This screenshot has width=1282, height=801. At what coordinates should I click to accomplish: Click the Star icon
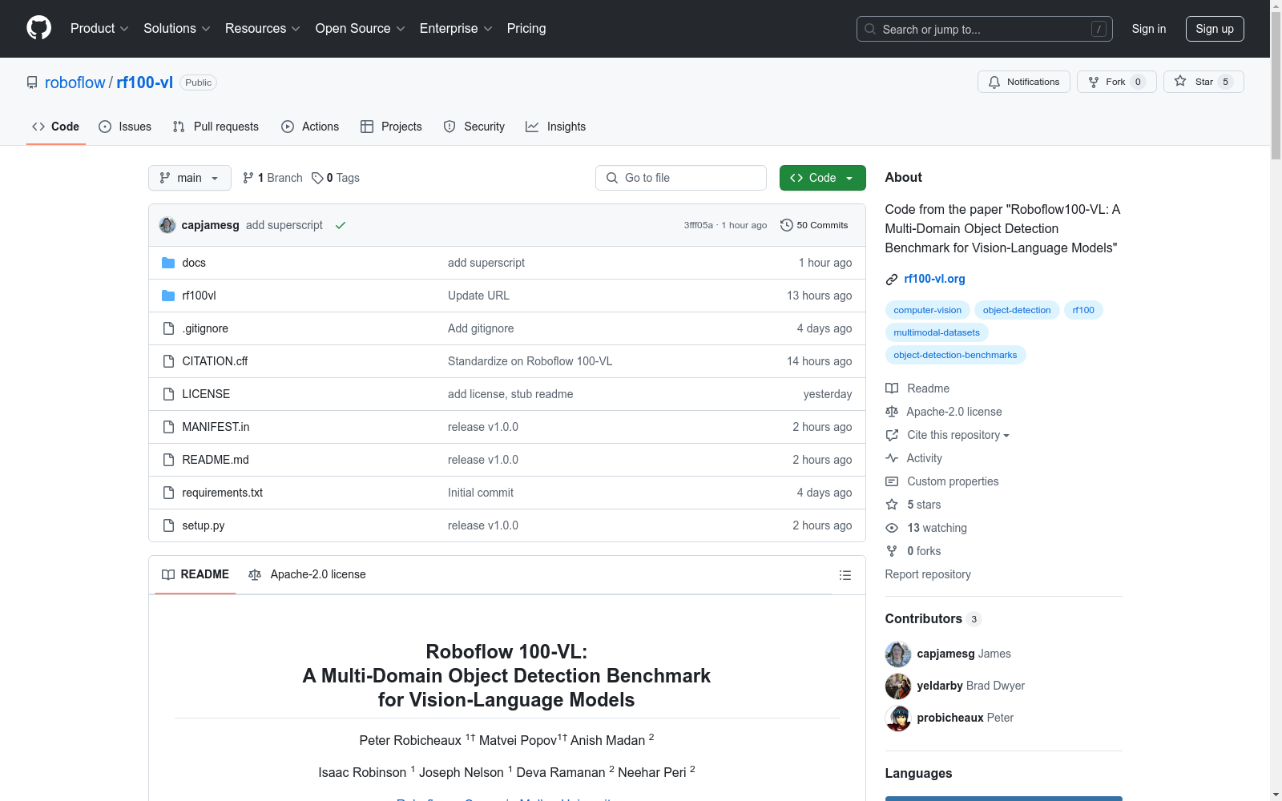[1180, 81]
